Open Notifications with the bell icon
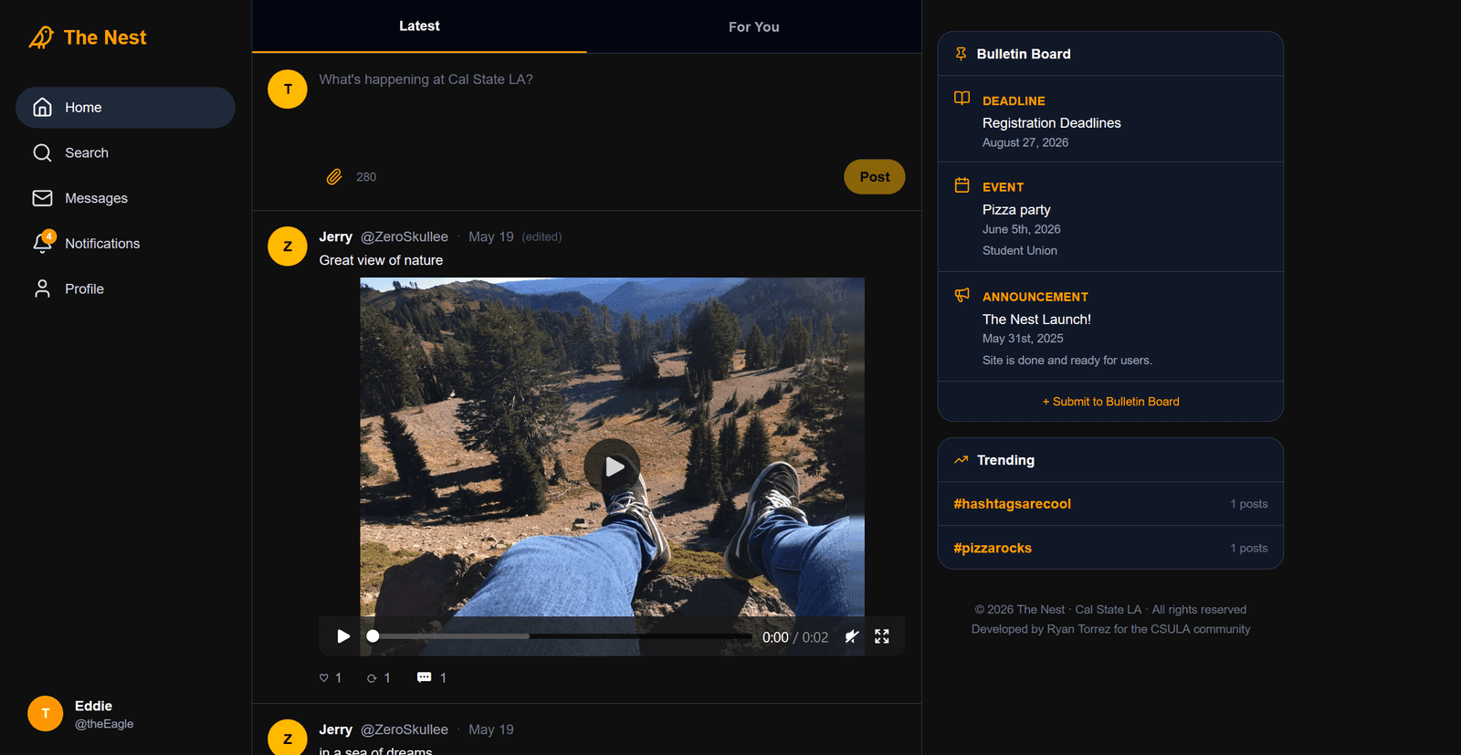The height and width of the screenshot is (755, 1461). [x=125, y=244]
